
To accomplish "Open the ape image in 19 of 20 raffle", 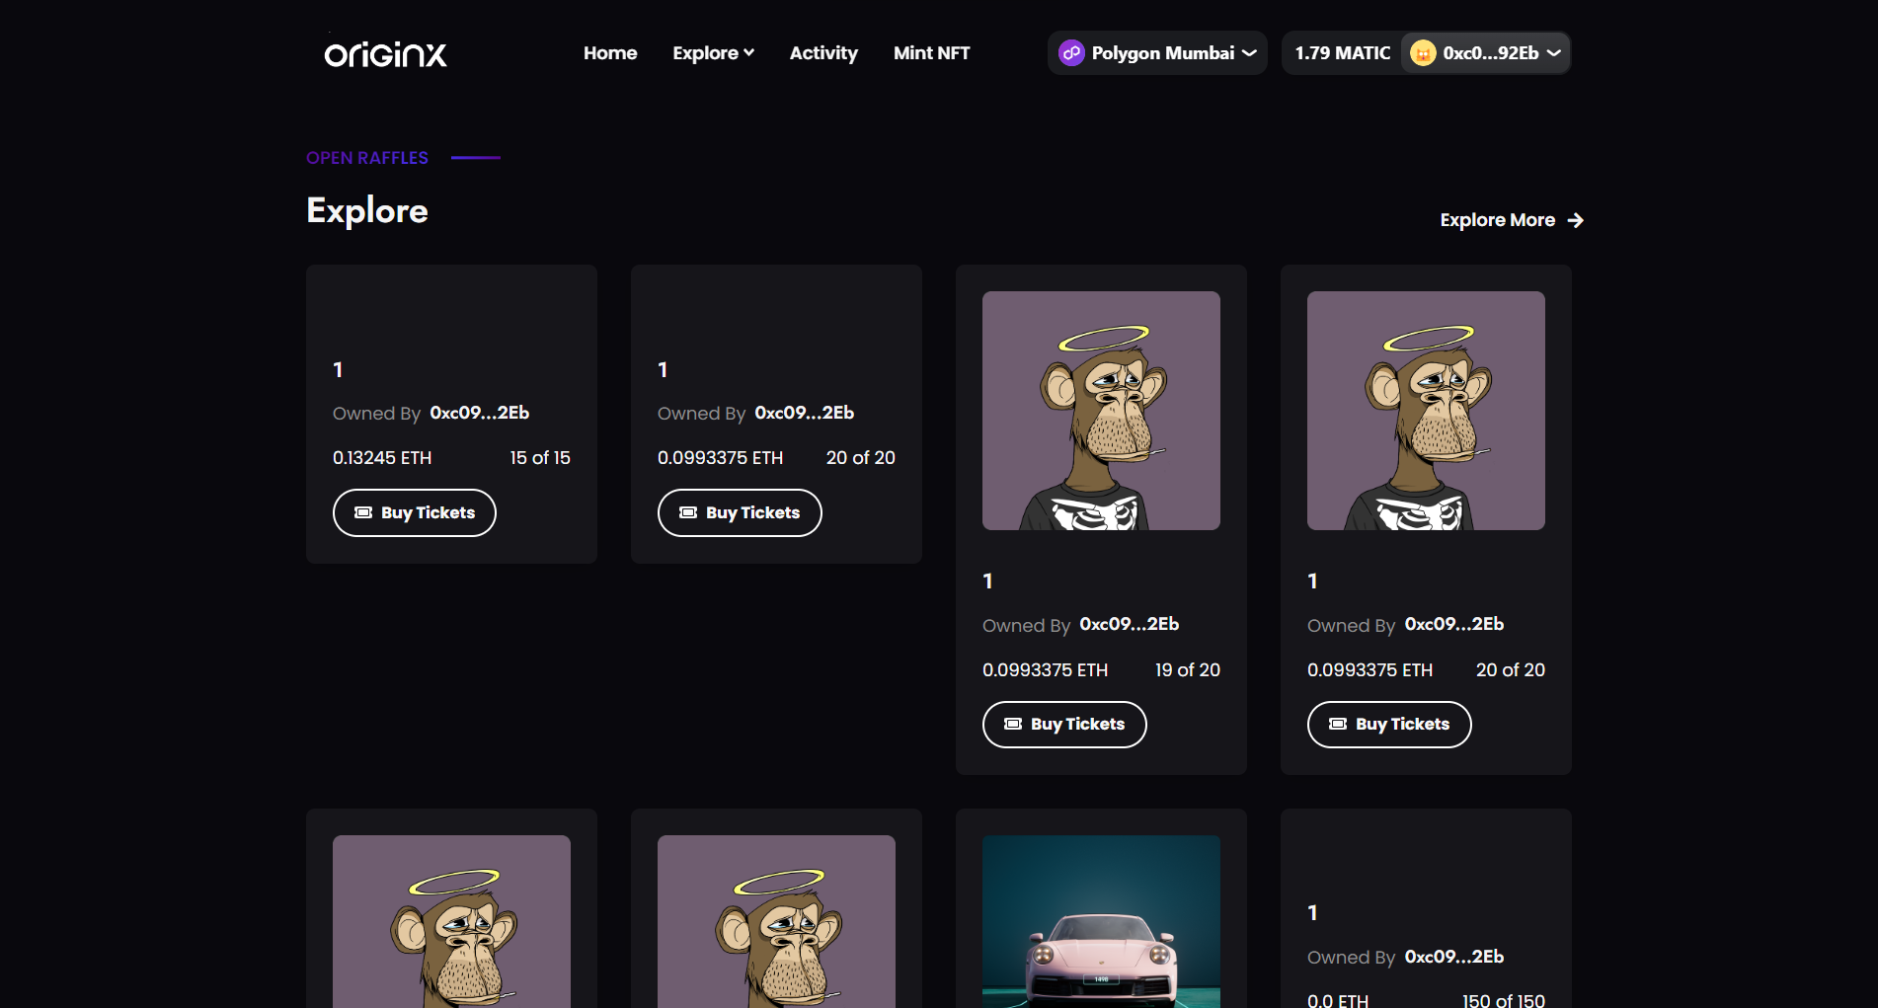I will 1101,411.
